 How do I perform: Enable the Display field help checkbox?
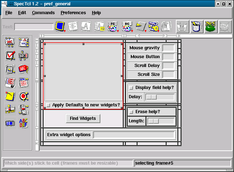(x=131, y=88)
